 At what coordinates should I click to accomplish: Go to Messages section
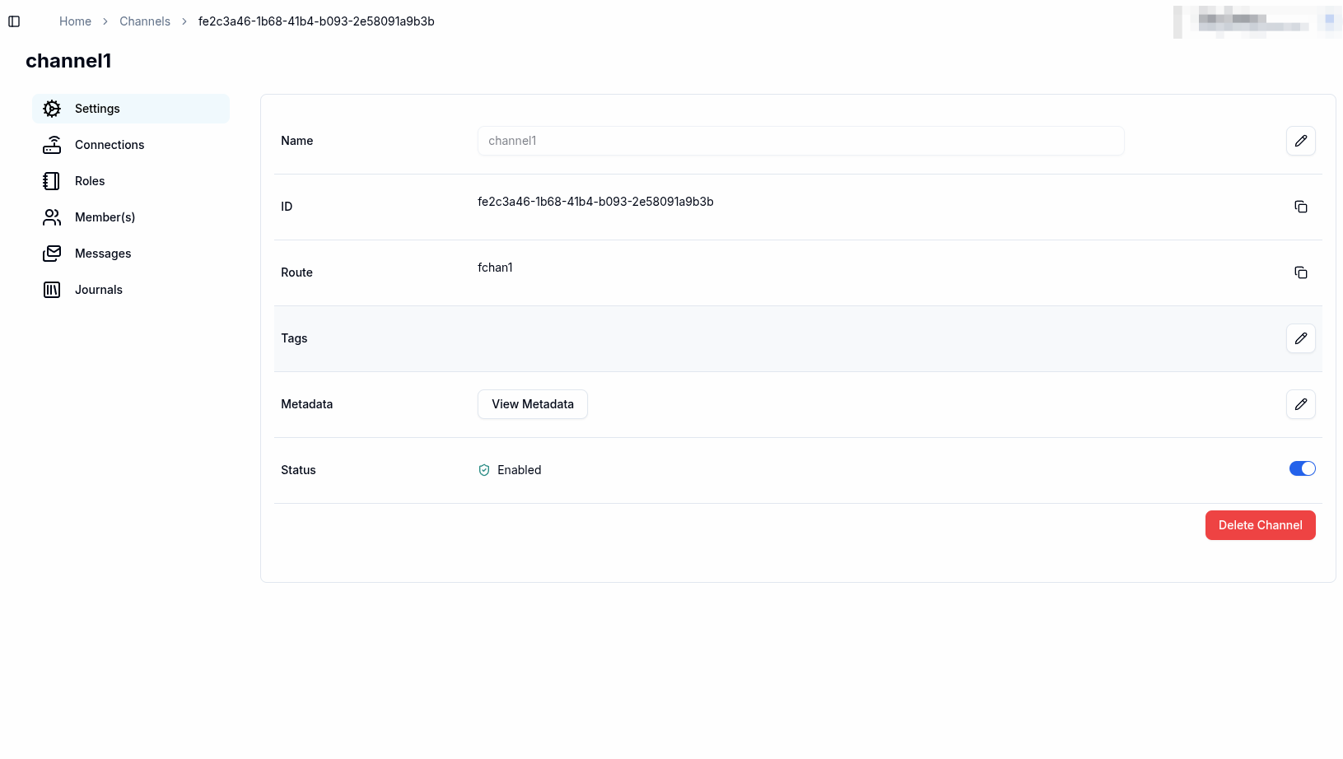point(103,254)
